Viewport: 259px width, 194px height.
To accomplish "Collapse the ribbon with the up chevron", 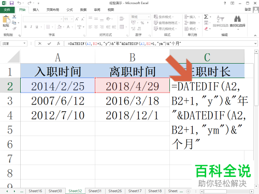I will (255, 35).
